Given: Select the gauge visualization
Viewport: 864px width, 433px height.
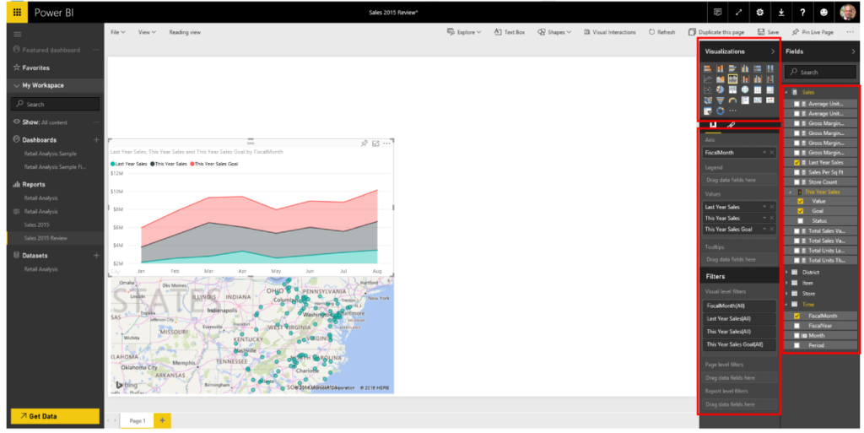Looking at the screenshot, I should (x=733, y=100).
